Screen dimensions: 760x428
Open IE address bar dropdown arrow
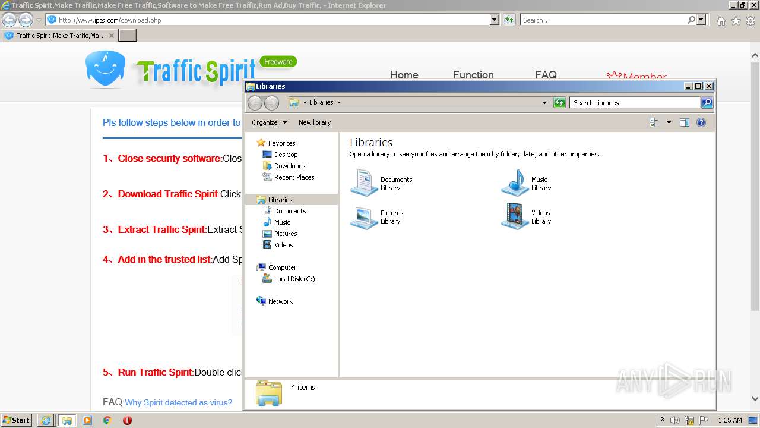495,20
